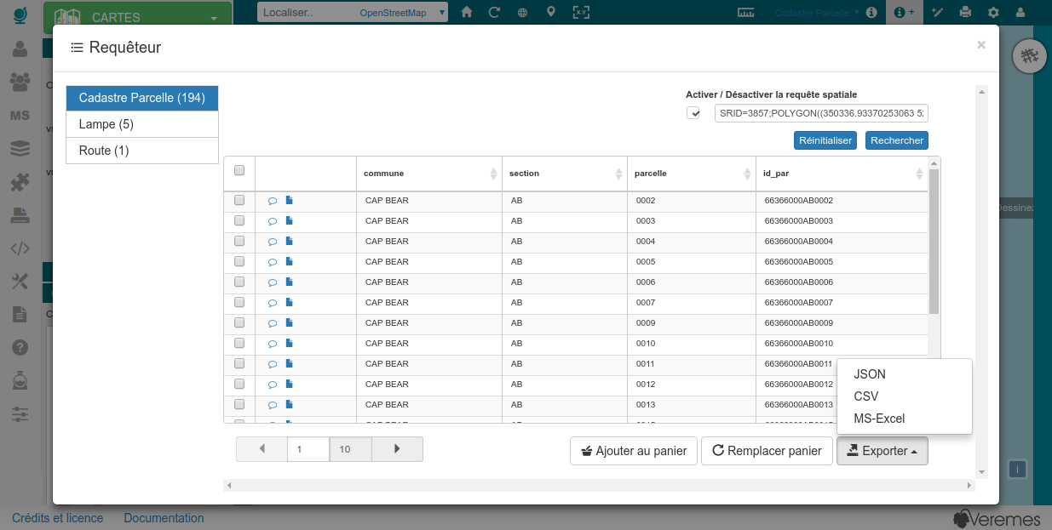Click the X,Y coordinates icon in top toolbar
The width and height of the screenshot is (1052, 530).
coord(580,12)
